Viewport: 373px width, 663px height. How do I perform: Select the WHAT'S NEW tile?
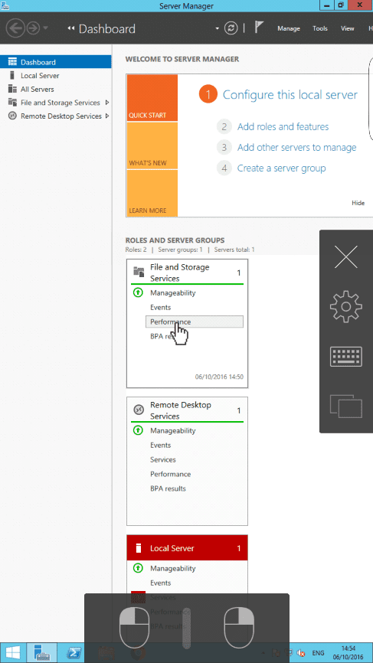[152, 145]
